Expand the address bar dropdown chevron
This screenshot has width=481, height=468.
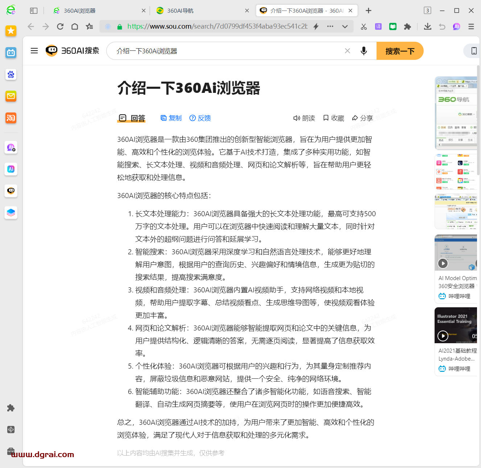click(x=345, y=26)
